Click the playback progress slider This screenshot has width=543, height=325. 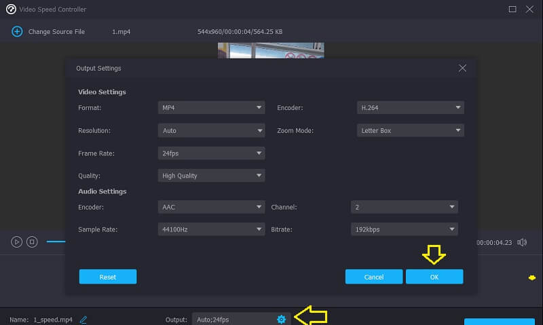coord(56,242)
